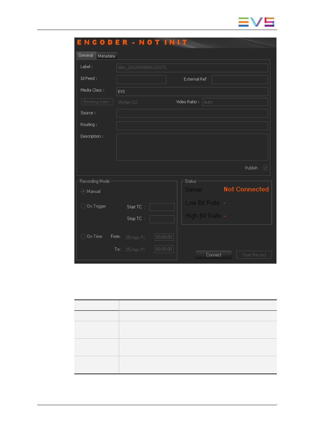Click the High Bit Rate status label

(x=203, y=216)
